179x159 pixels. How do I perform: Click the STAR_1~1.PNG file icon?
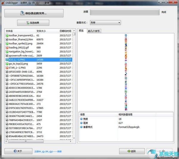[x=7, y=68]
